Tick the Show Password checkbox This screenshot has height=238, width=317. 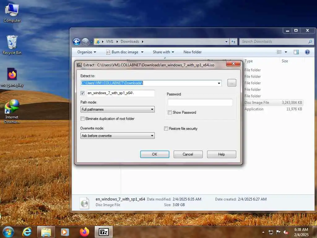pos(170,112)
